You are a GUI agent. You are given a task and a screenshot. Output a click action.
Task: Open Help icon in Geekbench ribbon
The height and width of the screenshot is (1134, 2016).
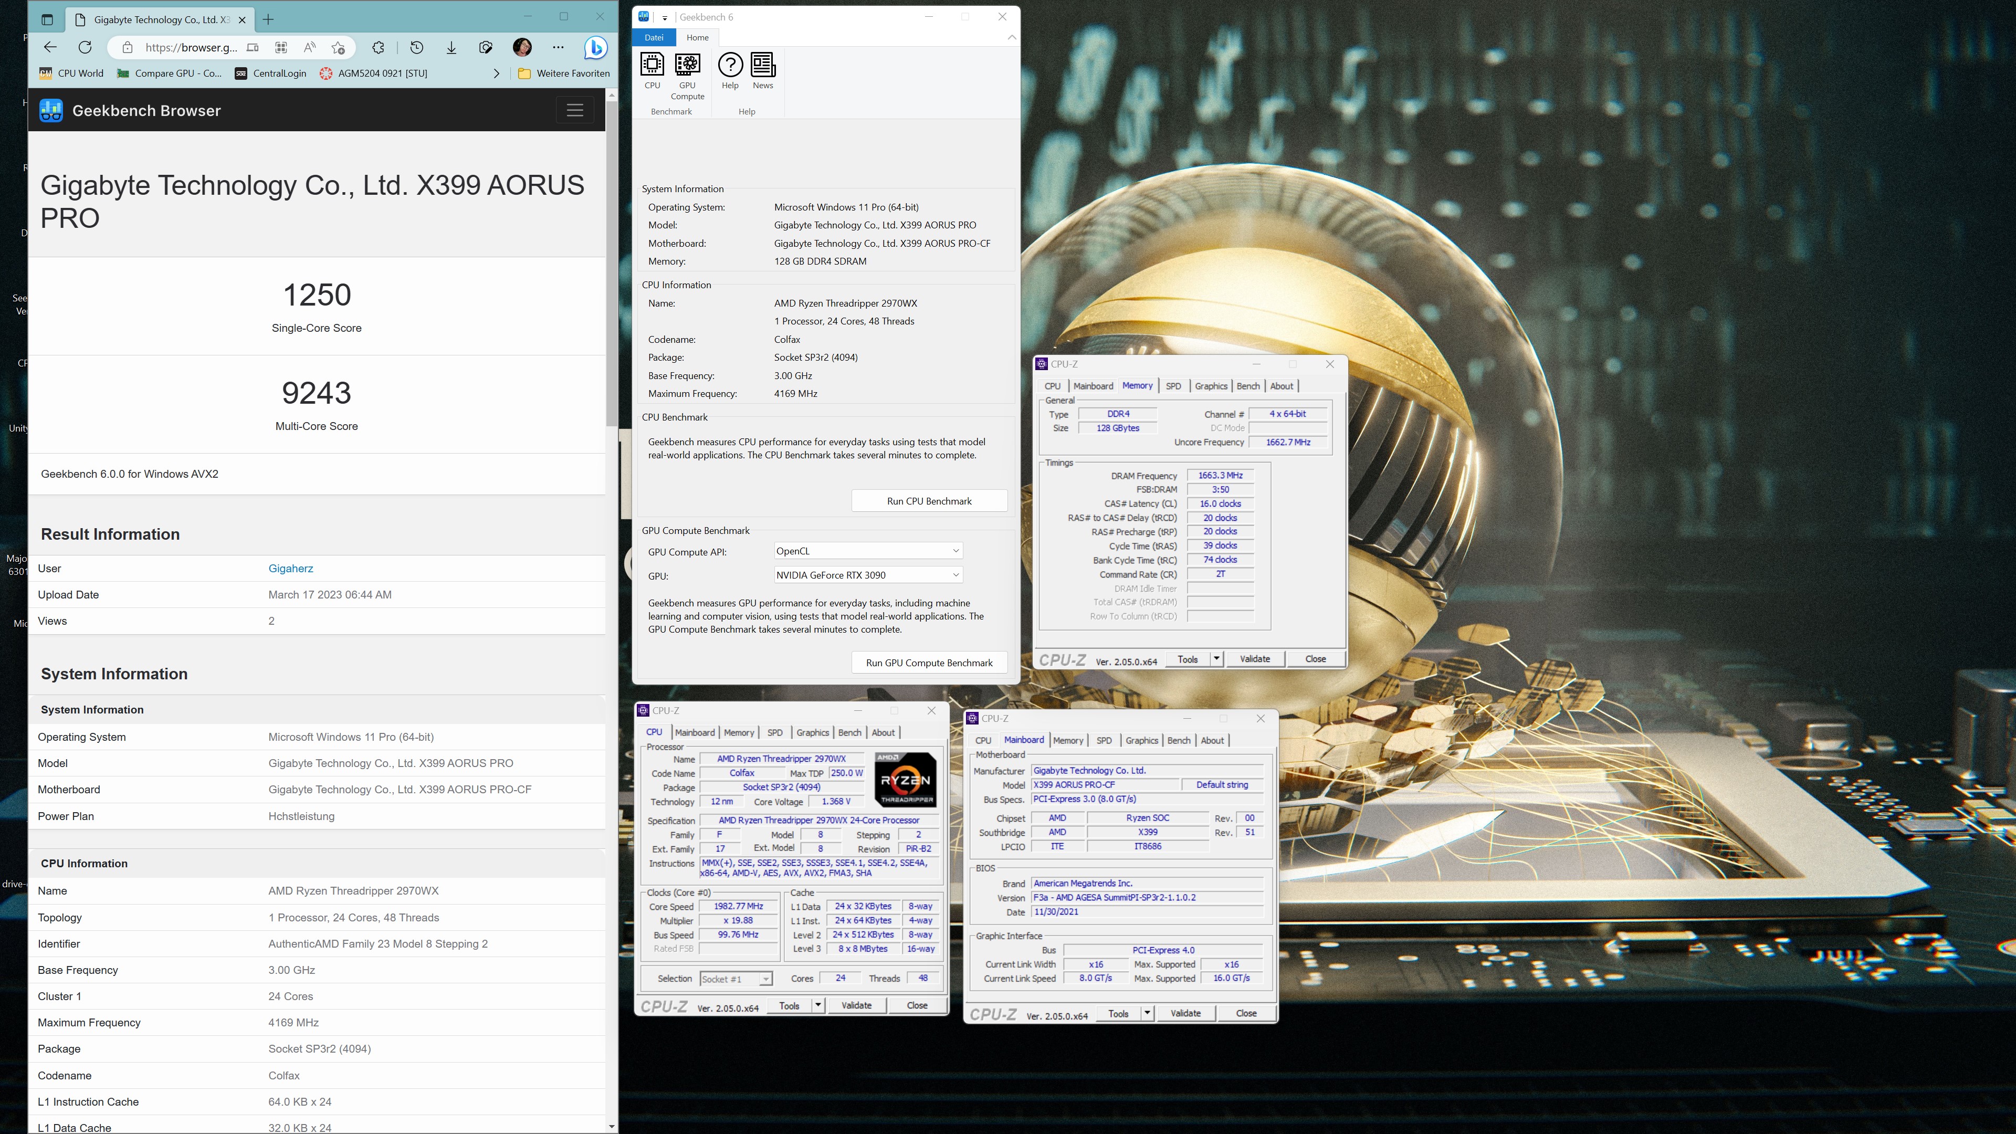tap(729, 70)
